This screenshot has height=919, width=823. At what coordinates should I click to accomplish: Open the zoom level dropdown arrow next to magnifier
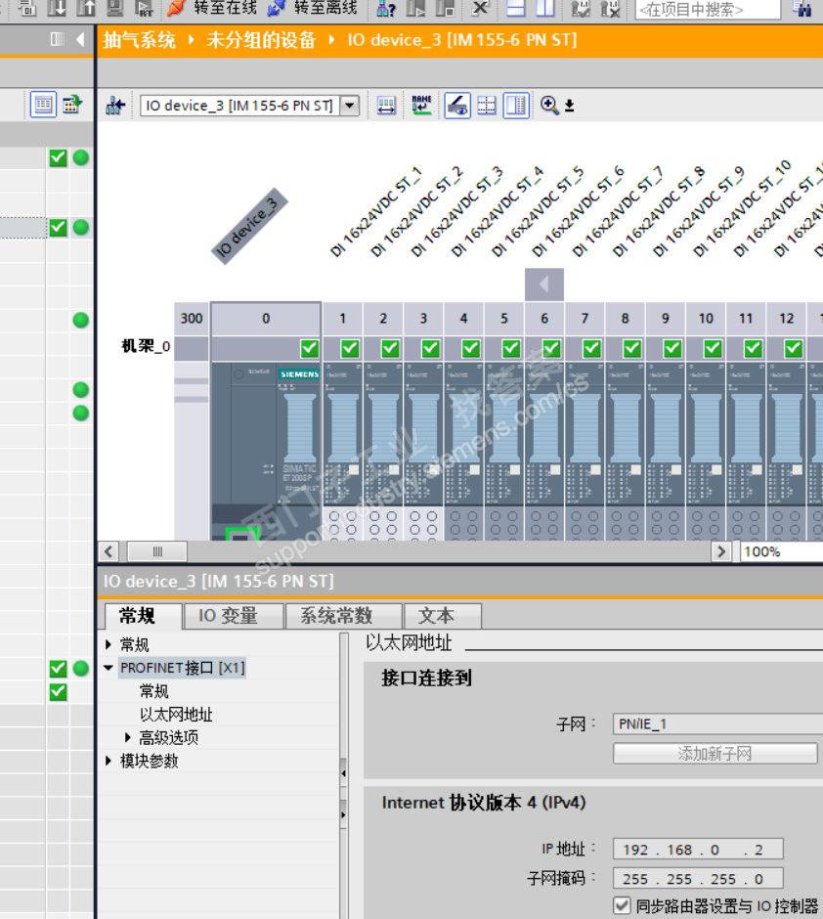click(x=570, y=107)
